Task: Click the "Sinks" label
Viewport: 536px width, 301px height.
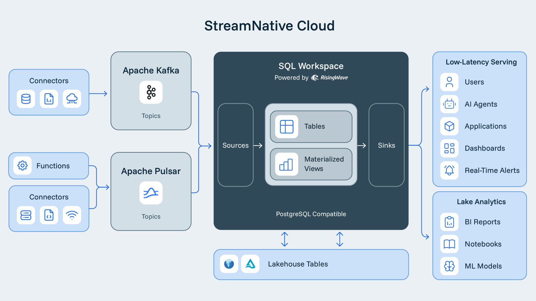Action: [x=386, y=145]
